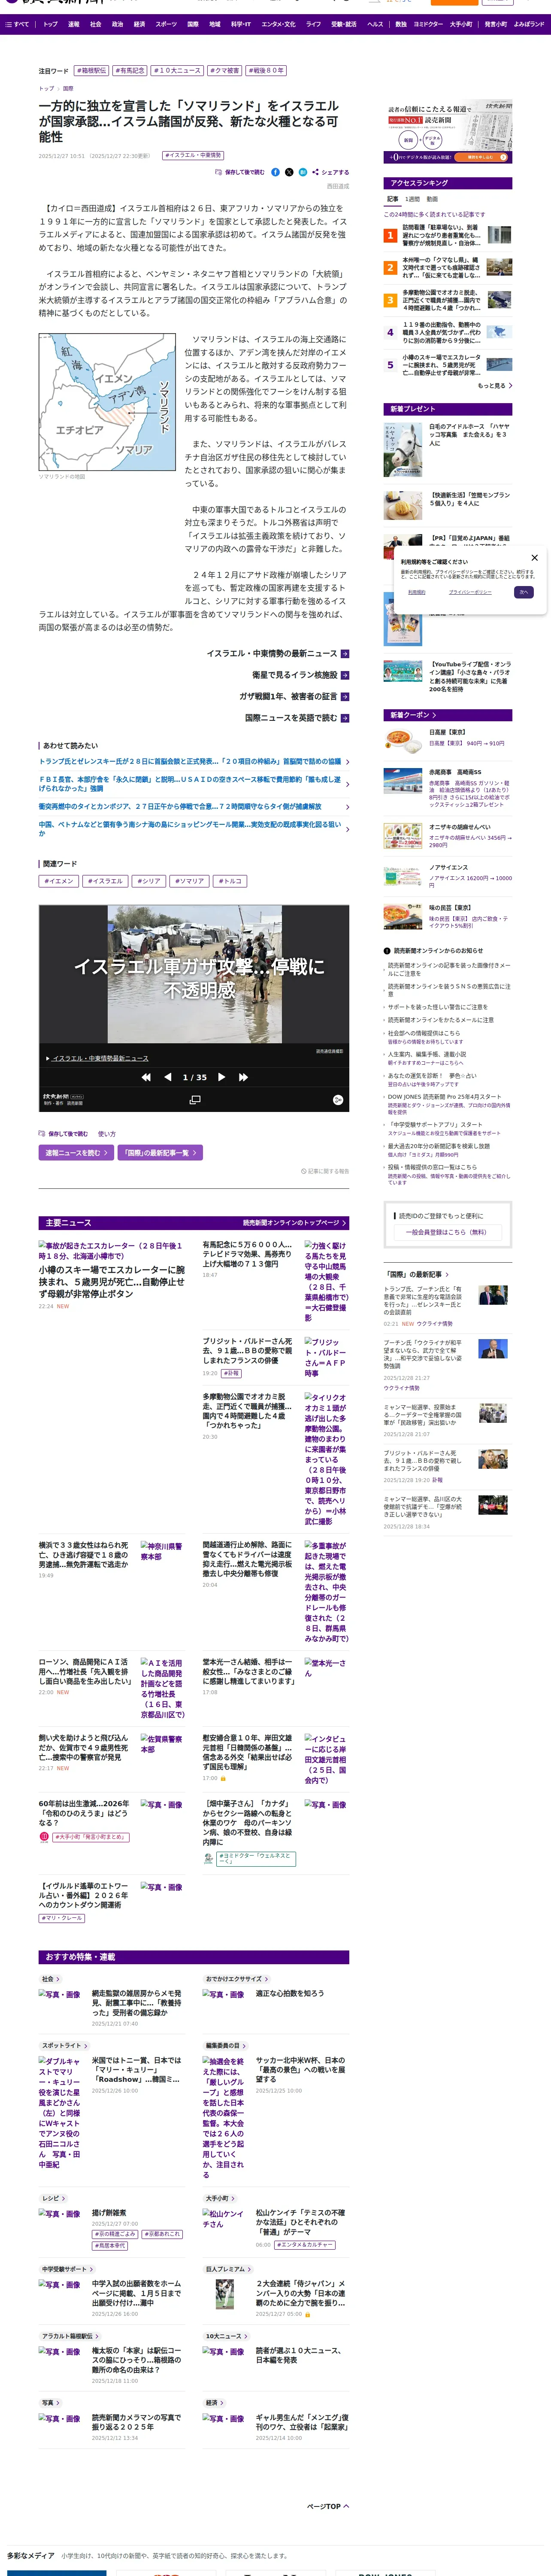Share the article on X

289,172
